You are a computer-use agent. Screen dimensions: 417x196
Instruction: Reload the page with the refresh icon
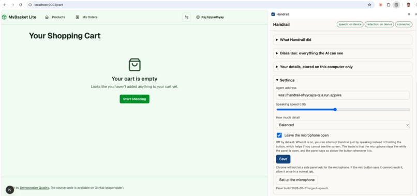point(21,5)
